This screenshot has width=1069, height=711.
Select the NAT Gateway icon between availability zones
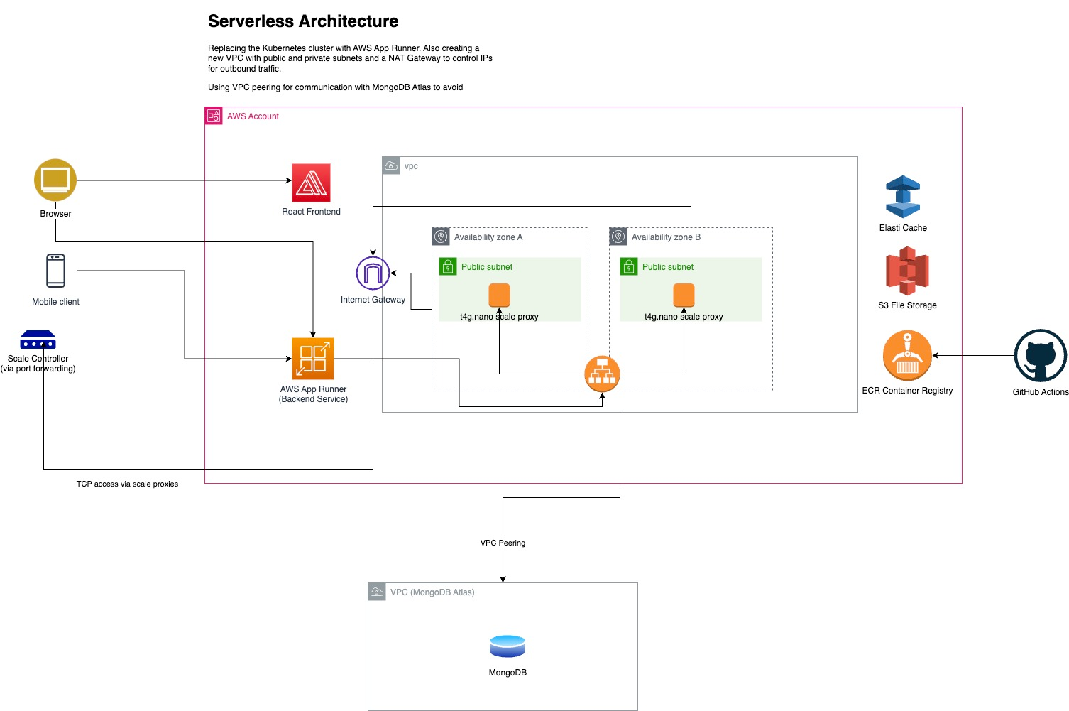[x=602, y=373]
